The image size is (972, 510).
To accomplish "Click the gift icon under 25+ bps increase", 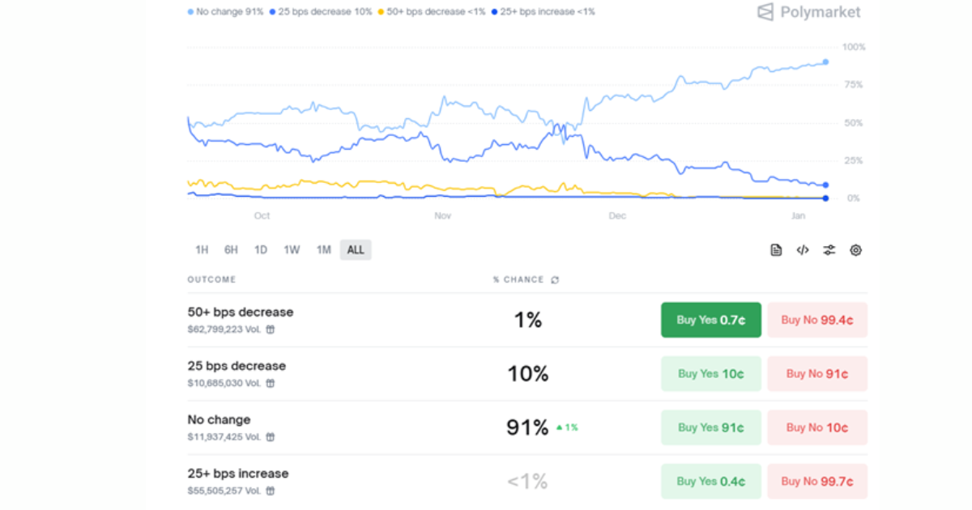I will tap(271, 491).
